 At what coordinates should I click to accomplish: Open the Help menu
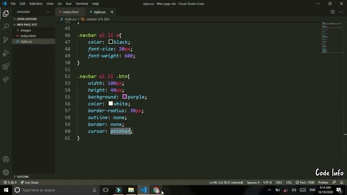point(95,4)
